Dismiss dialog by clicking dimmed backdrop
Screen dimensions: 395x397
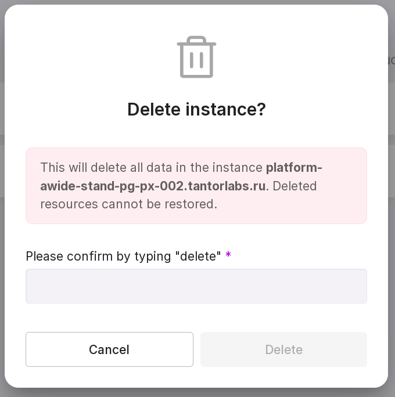coord(392,174)
